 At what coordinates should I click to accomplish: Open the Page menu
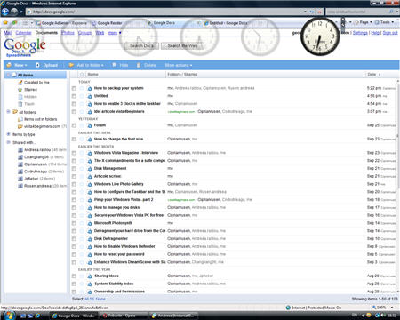(364, 22)
